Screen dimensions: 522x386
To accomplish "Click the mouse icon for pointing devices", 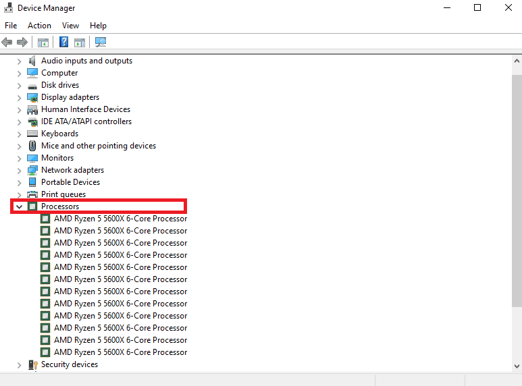I will tap(32, 146).
